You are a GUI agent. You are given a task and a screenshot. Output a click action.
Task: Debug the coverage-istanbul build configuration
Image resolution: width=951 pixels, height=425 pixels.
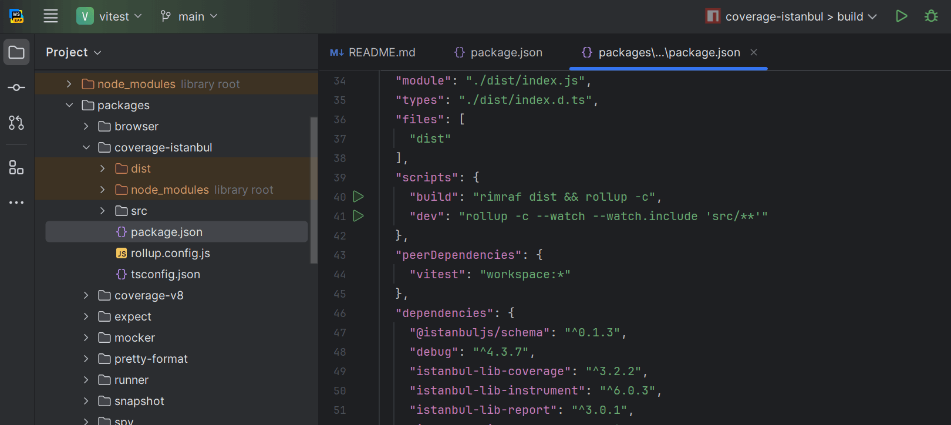click(x=931, y=16)
